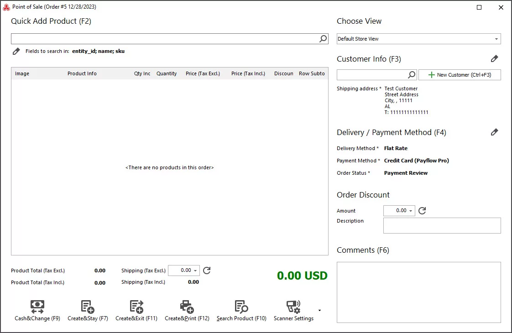Screen dimensions: 512x333
Task: Open the Order Discount Amount dropdown
Action: click(x=411, y=211)
